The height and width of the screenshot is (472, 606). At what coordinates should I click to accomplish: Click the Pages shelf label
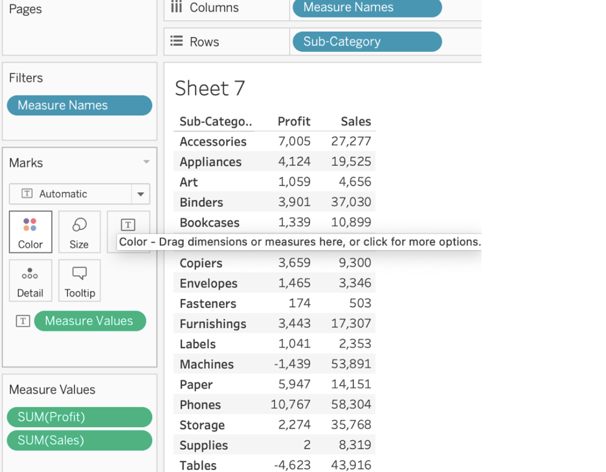[25, 9]
